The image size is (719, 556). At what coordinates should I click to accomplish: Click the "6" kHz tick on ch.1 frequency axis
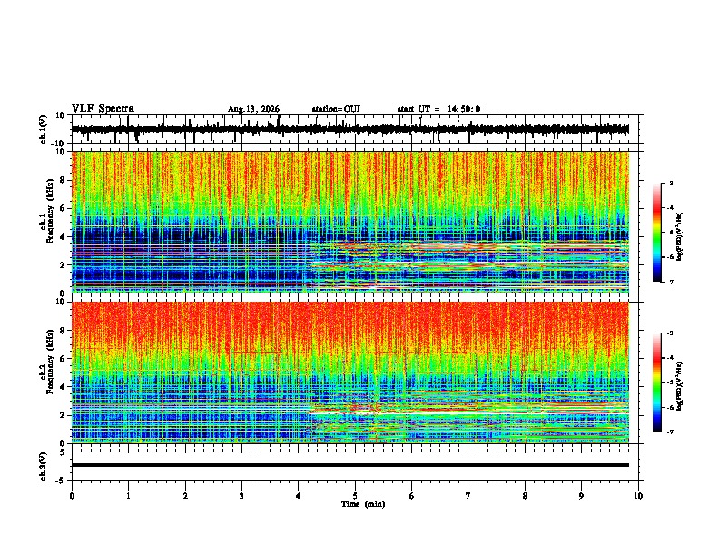[63, 208]
